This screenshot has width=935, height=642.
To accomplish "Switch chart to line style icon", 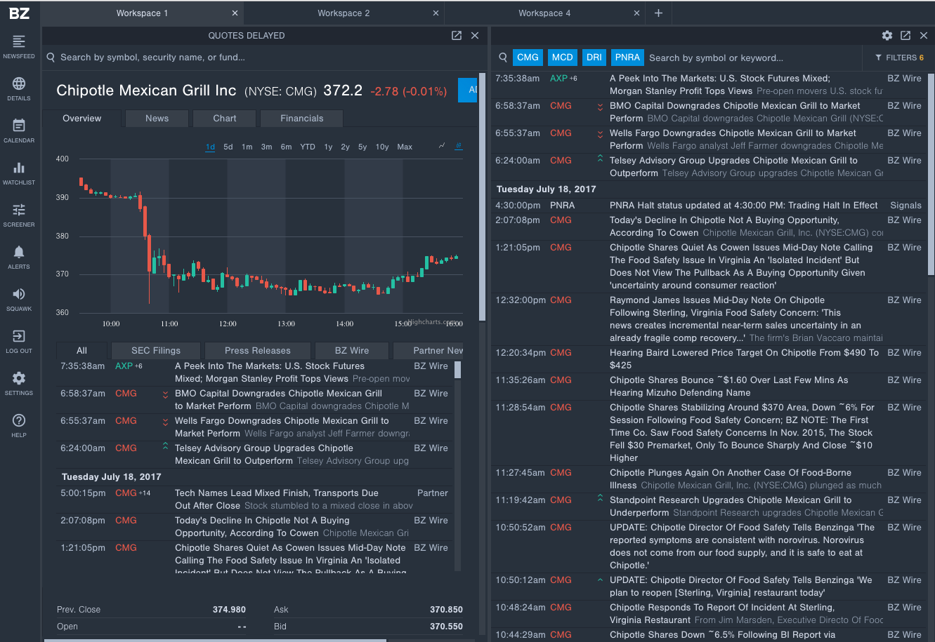I will (442, 146).
